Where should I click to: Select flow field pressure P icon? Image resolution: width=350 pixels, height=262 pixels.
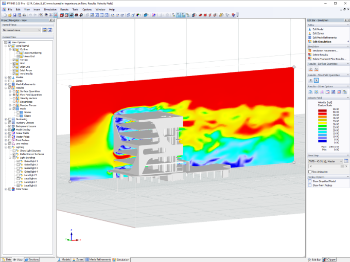[310, 81]
